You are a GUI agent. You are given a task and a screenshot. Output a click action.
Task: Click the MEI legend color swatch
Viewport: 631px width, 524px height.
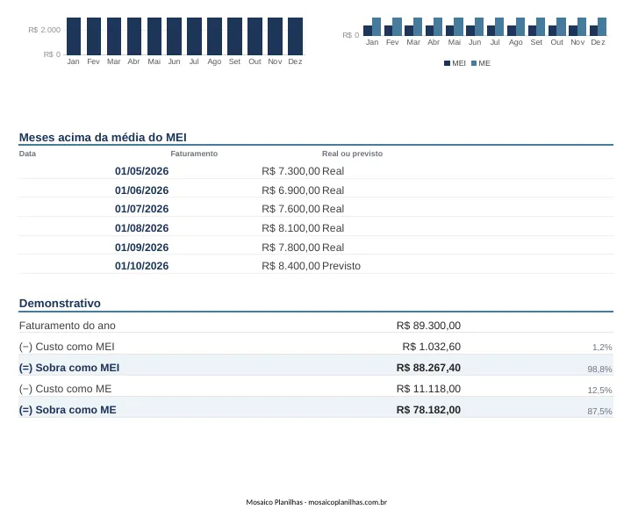coord(447,63)
